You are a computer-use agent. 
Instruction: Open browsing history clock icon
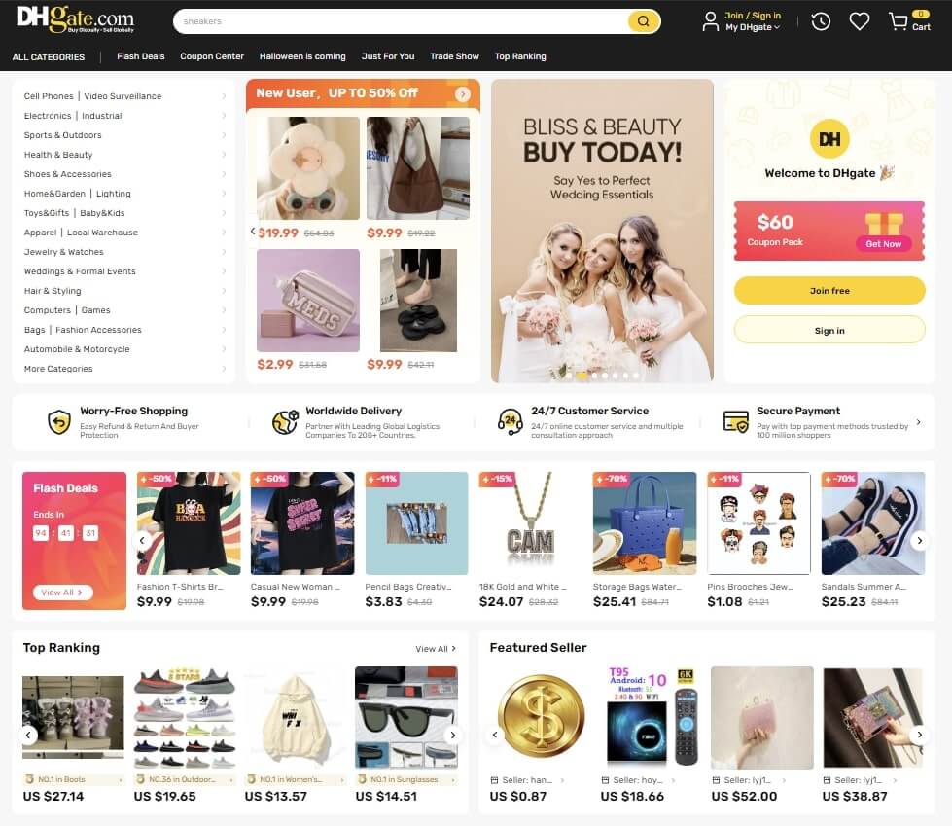click(x=821, y=21)
